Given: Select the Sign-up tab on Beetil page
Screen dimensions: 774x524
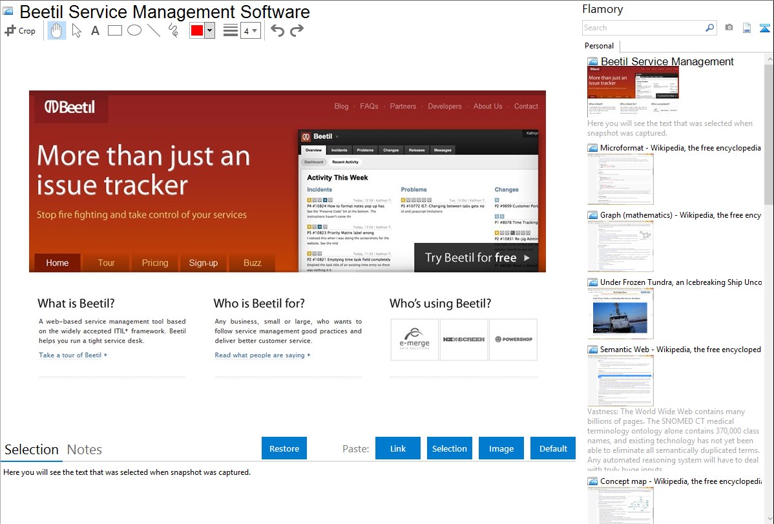Looking at the screenshot, I should [x=204, y=263].
